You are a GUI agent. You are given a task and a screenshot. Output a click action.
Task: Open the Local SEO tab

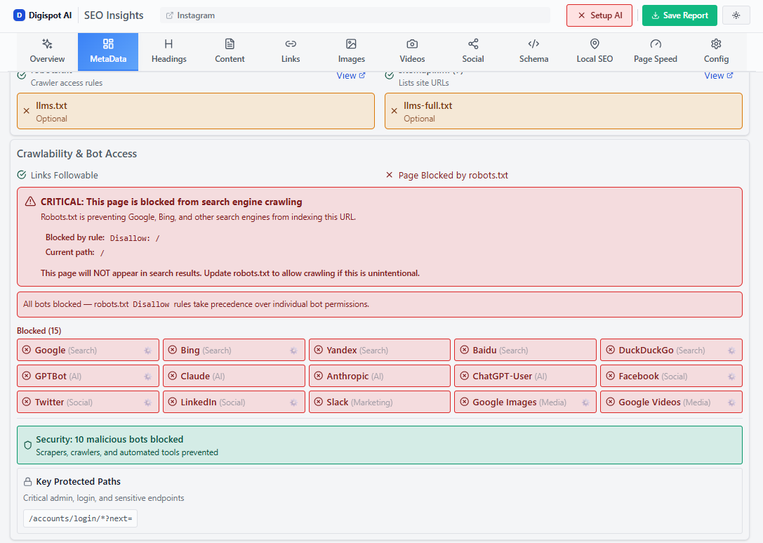tap(595, 51)
